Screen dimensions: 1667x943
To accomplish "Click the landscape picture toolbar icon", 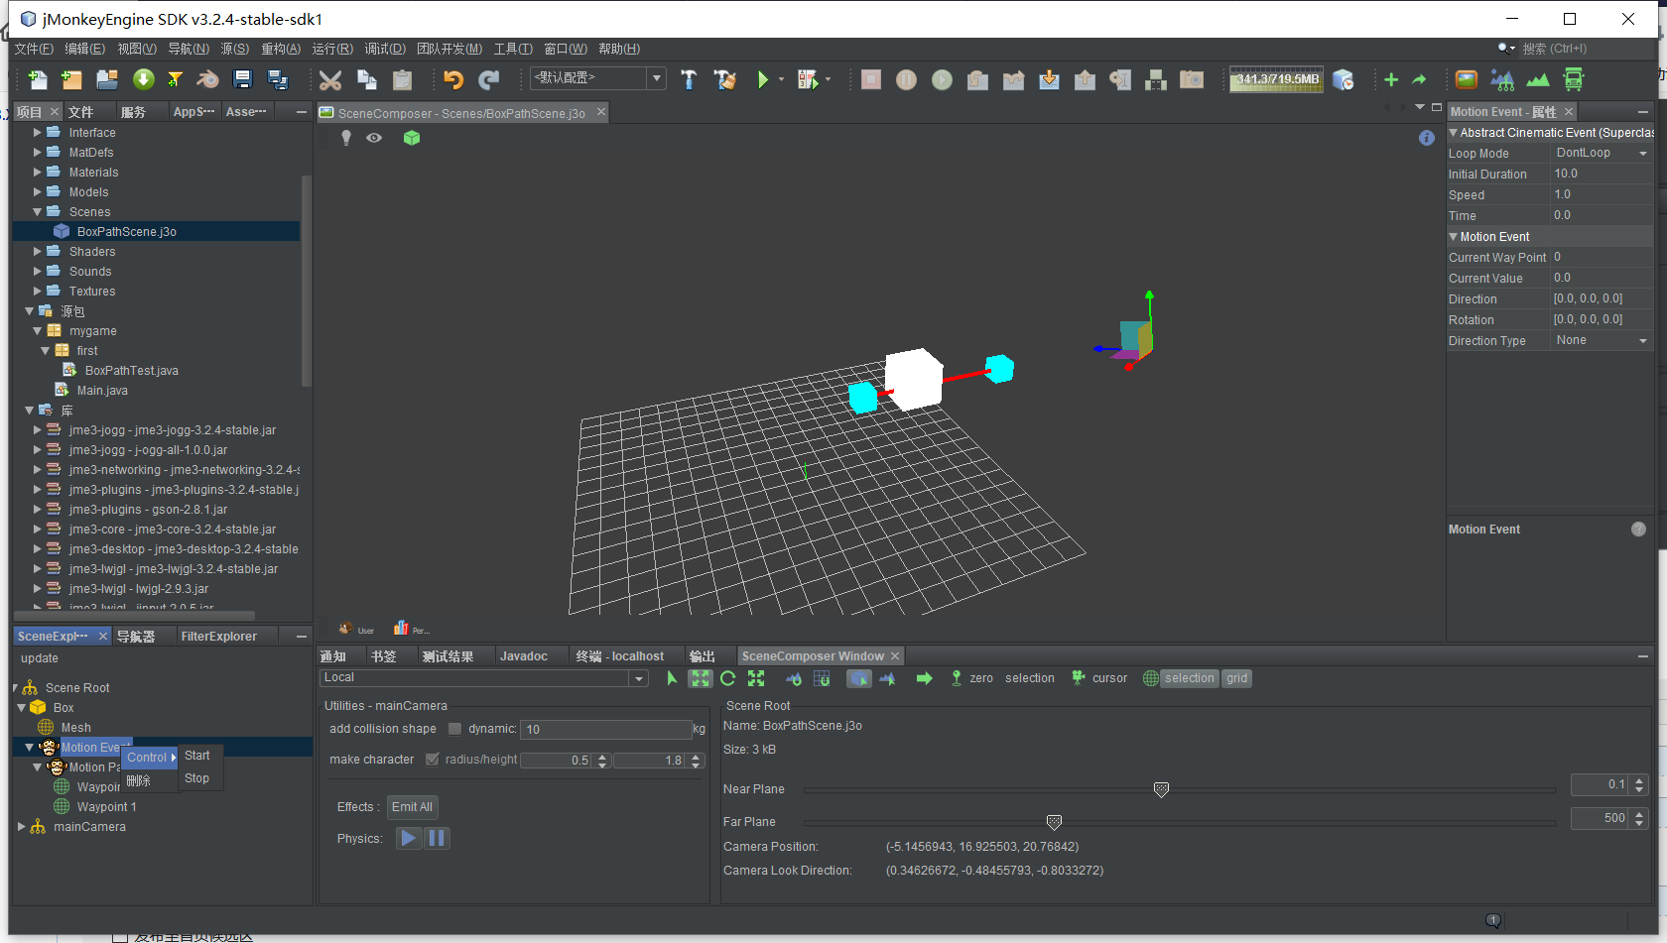I will [x=1467, y=79].
